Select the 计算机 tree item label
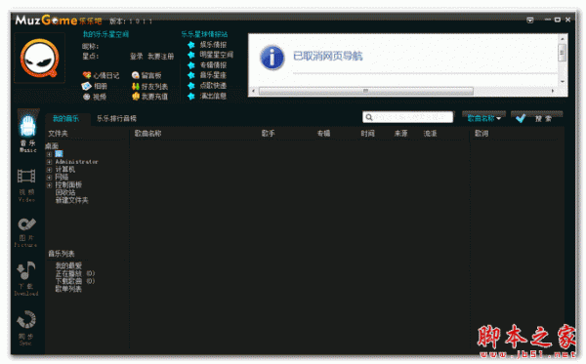The image size is (586, 364). (65, 170)
